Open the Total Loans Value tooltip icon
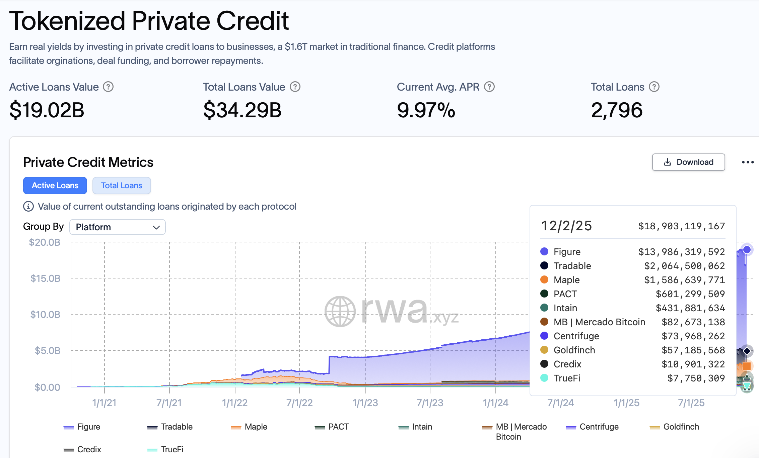Viewport: 759px width, 458px height. pos(295,87)
